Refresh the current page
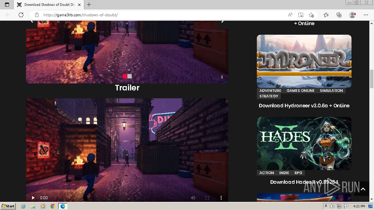Screen dimensions: 374x210 click(x=21, y=15)
